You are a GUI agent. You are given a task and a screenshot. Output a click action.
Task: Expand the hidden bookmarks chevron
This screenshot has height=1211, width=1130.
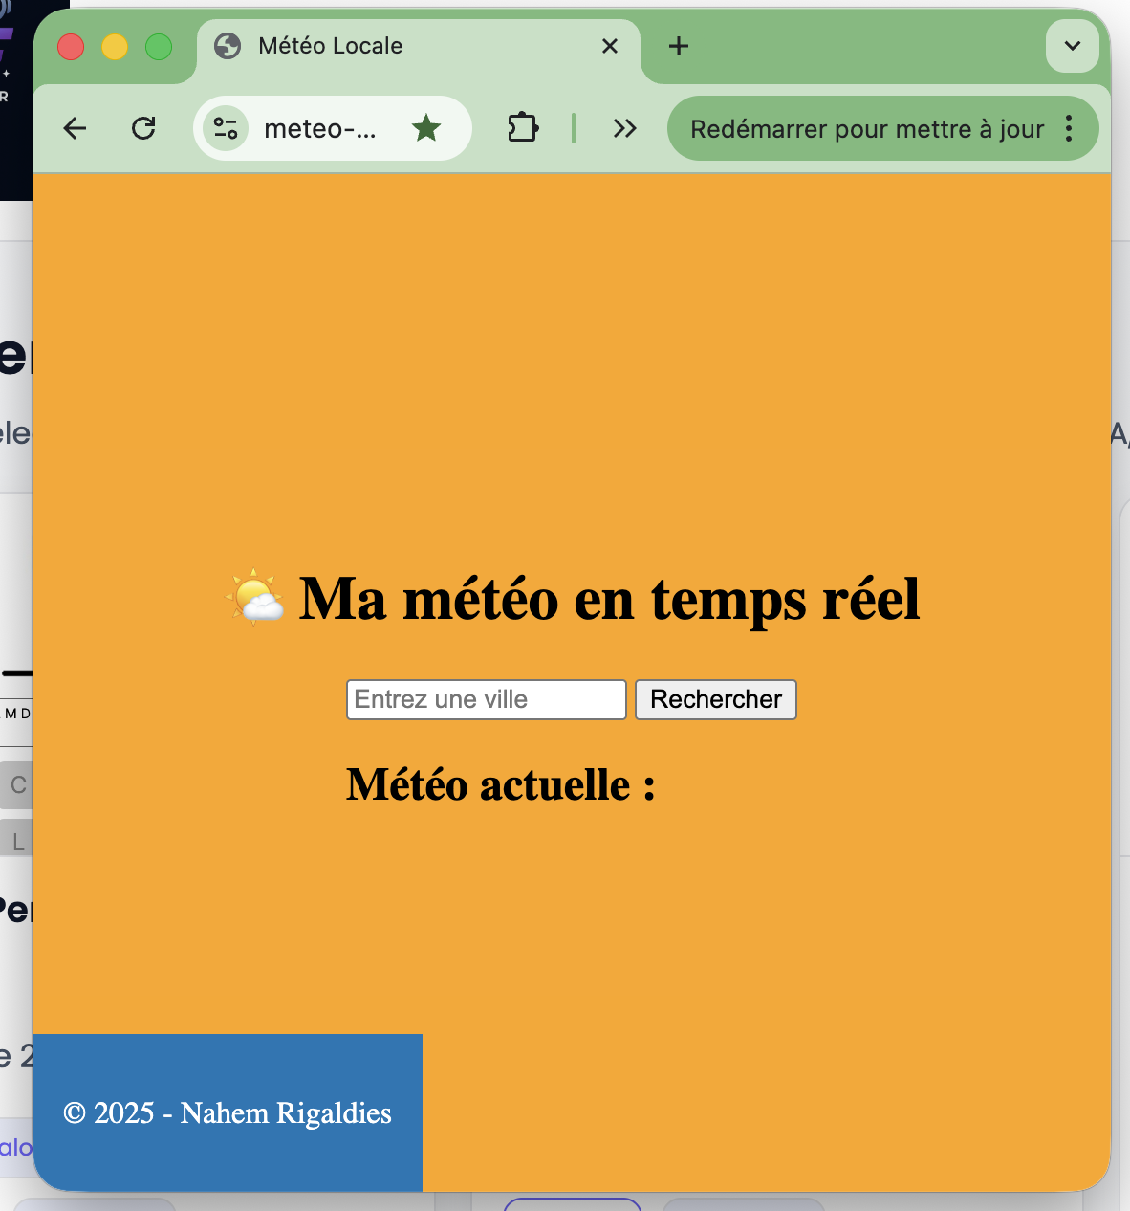(x=625, y=127)
